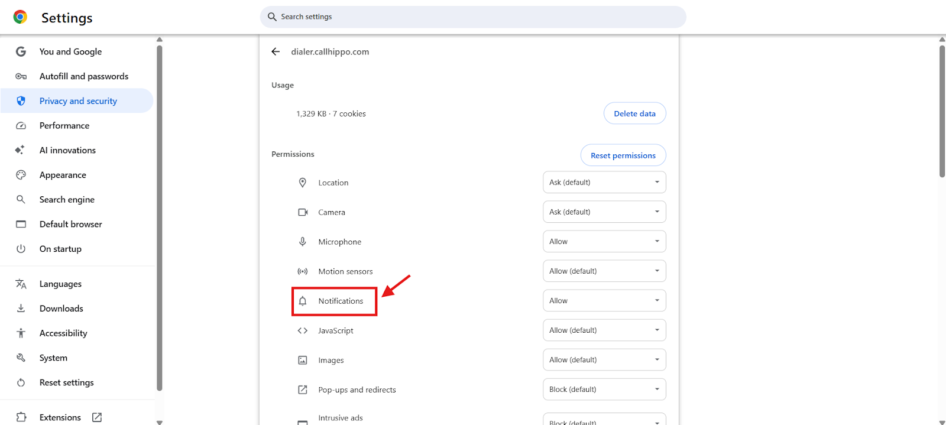Viewport: 946px width, 425px height.
Task: Go to AI innovations settings
Action: (x=77, y=150)
